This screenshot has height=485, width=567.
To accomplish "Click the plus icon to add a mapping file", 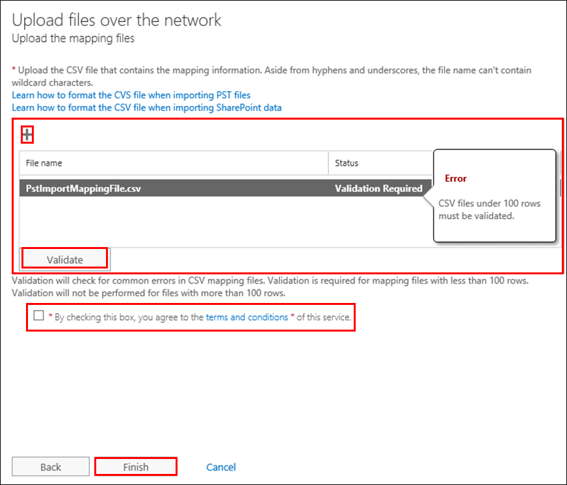I will click(27, 135).
